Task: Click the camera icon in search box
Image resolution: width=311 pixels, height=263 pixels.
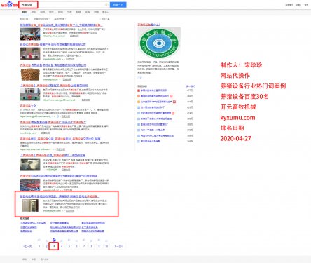Action: 106,5
